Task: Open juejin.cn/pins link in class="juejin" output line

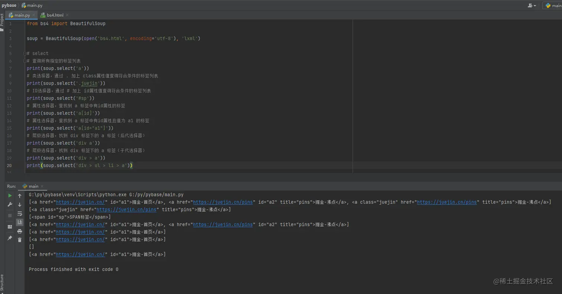Action: coord(126,210)
